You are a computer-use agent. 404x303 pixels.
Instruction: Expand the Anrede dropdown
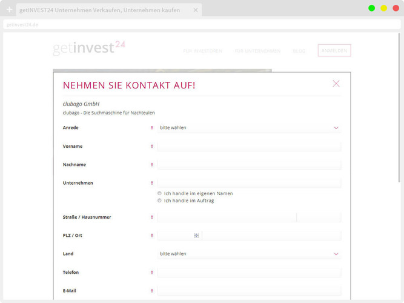click(249, 128)
